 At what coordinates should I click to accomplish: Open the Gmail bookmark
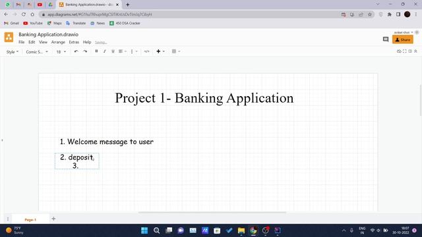(x=12, y=24)
